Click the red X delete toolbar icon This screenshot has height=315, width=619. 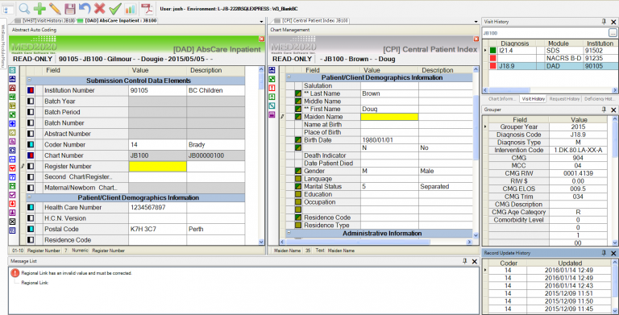99,8
